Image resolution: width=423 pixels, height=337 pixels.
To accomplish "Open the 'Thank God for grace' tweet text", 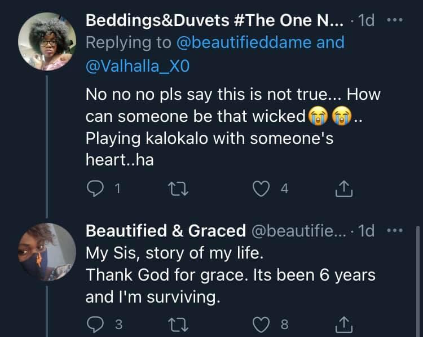I will (x=230, y=276).
